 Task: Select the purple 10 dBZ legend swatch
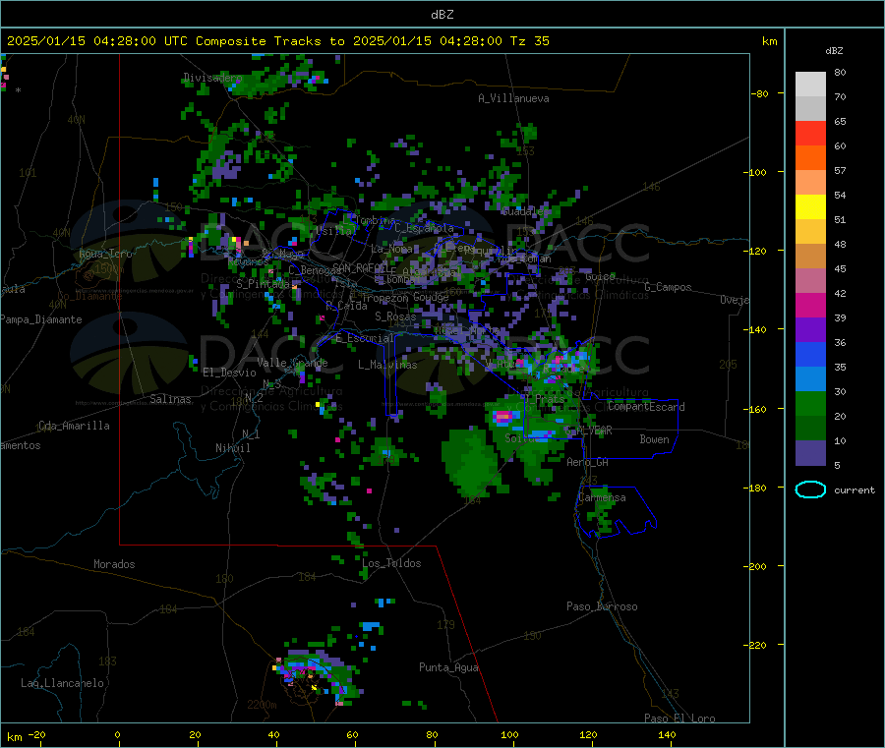tap(810, 452)
